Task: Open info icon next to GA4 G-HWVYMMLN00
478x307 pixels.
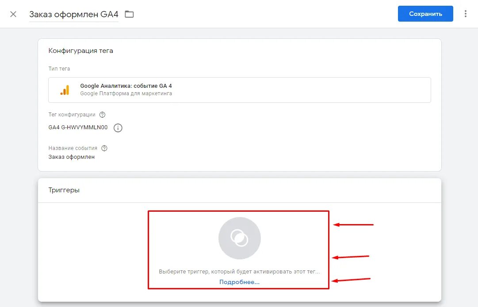Action: pos(118,128)
